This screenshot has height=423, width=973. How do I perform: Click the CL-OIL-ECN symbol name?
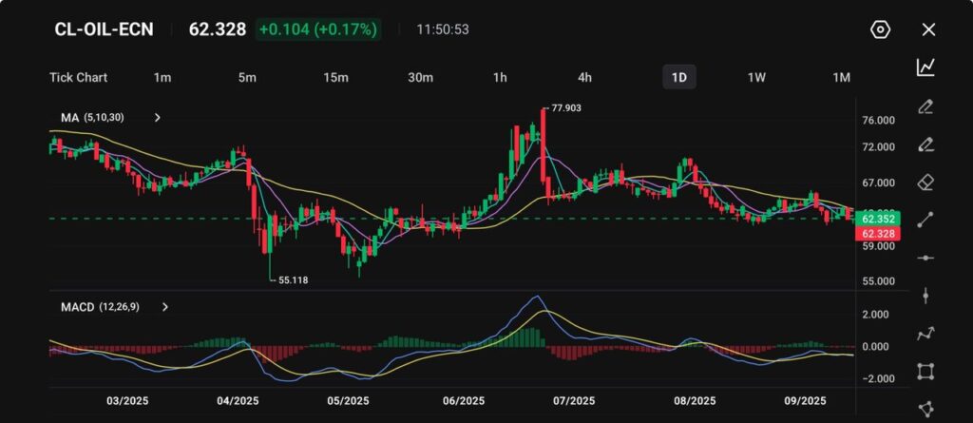click(x=104, y=29)
